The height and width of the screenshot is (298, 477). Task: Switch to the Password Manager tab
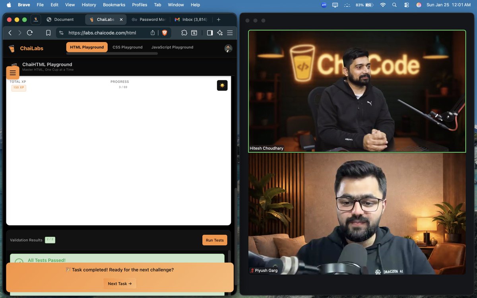click(149, 19)
